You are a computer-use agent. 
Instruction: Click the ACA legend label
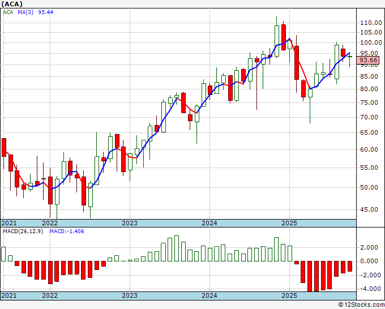[x=8, y=12]
